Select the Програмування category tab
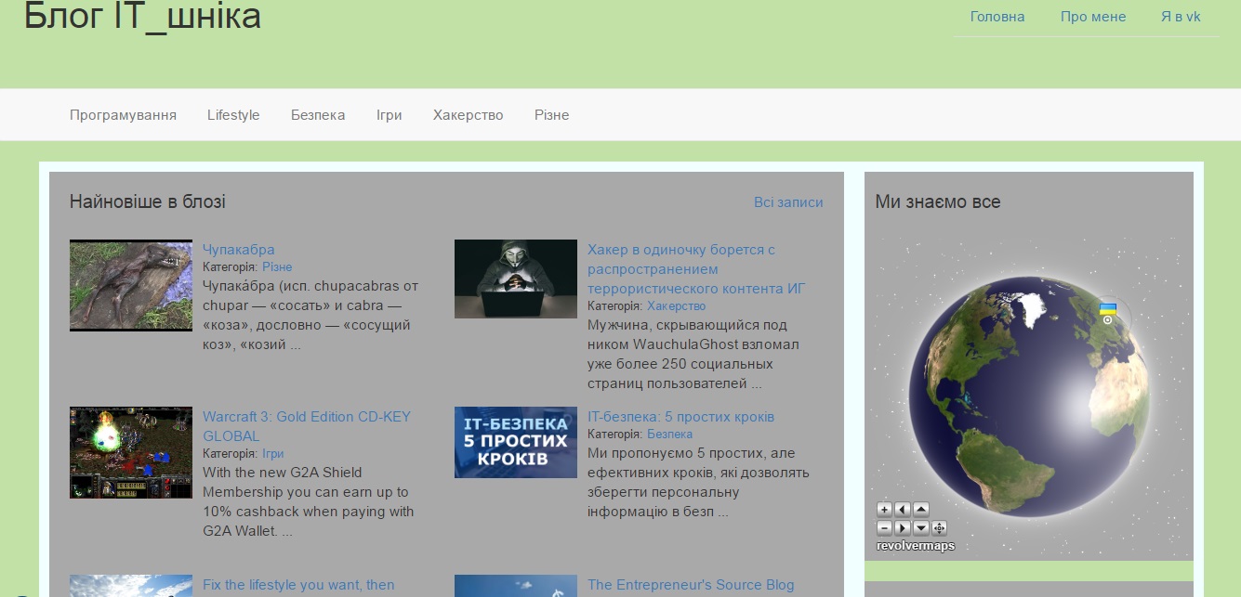The width and height of the screenshot is (1241, 597). [123, 115]
